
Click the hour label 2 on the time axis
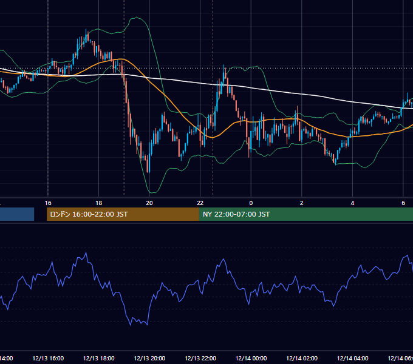pyautogui.click(x=302, y=203)
